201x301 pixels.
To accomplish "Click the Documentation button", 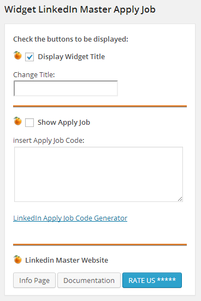I will point(89,280).
